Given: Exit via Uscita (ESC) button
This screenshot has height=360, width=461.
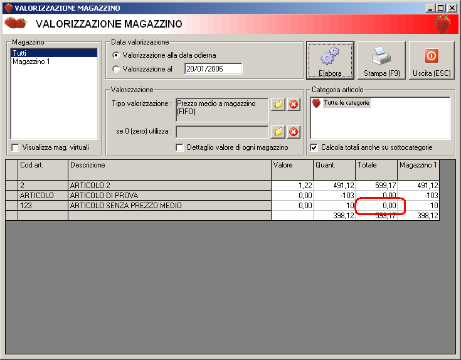Looking at the screenshot, I should coord(432,61).
